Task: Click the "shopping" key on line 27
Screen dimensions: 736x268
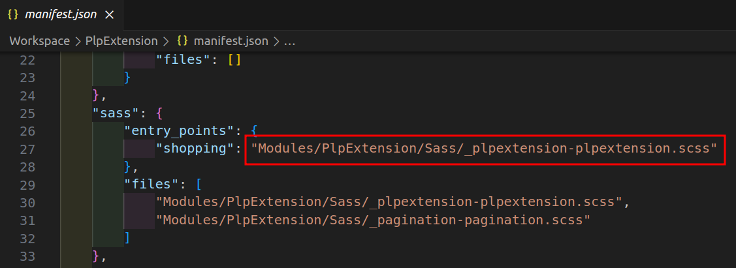Action: point(194,148)
